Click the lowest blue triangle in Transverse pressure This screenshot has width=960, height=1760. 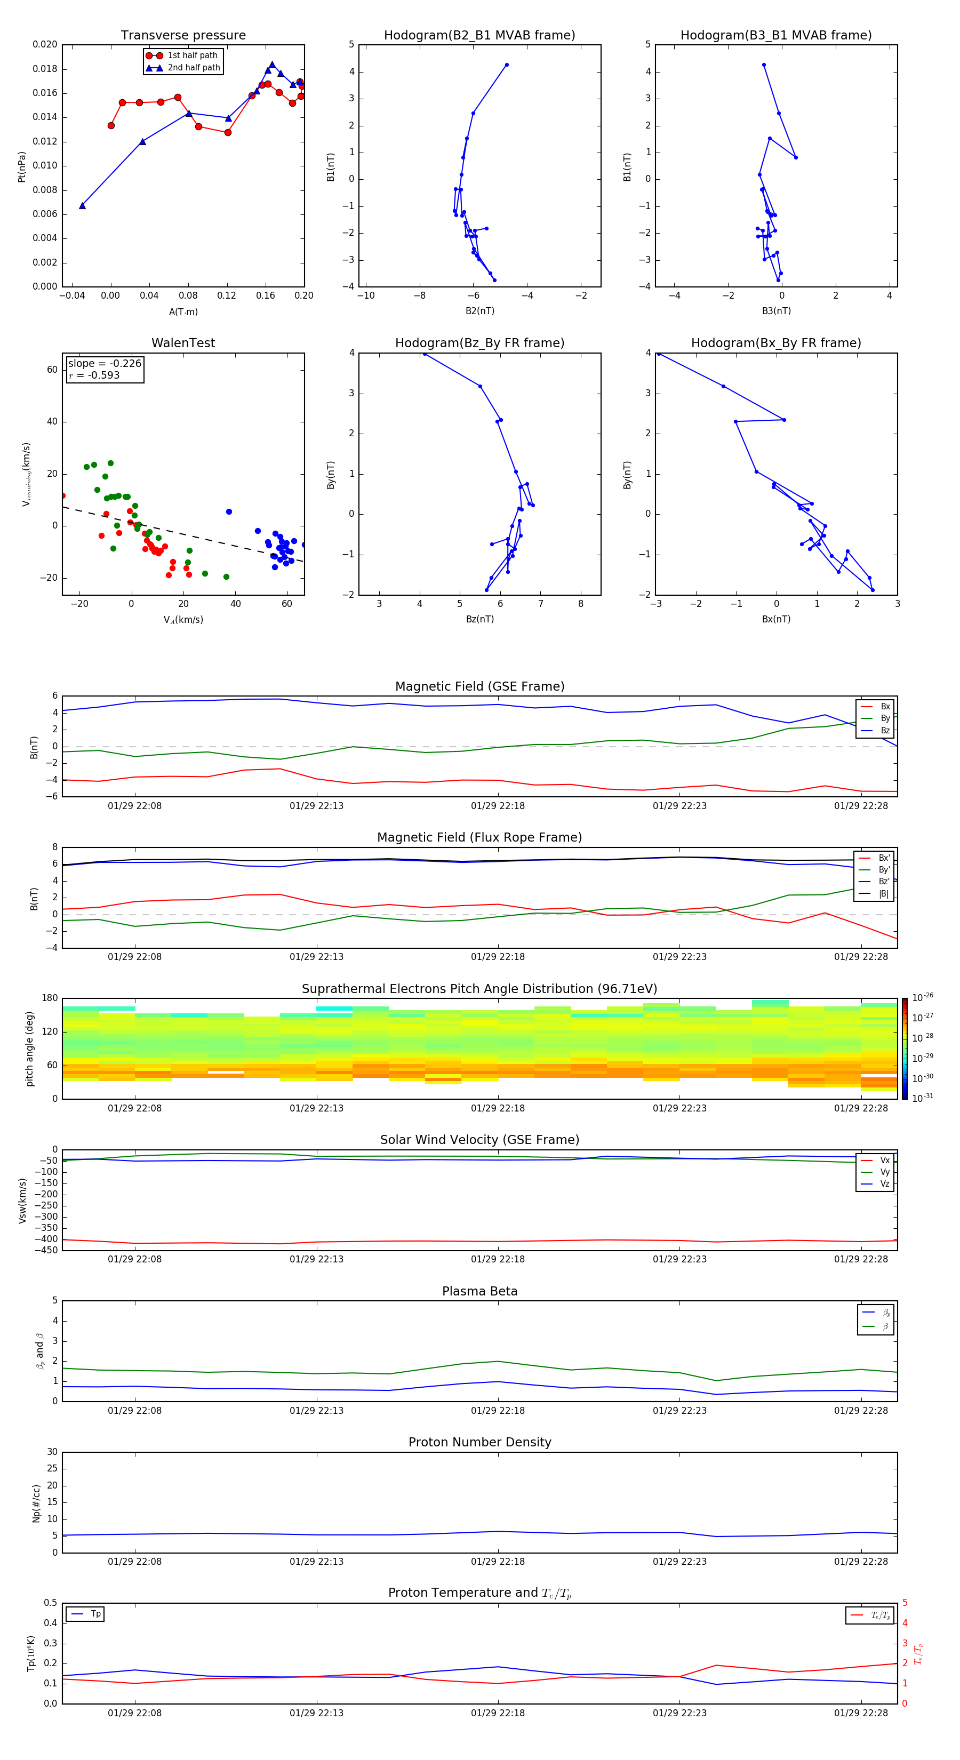pyautogui.click(x=82, y=206)
